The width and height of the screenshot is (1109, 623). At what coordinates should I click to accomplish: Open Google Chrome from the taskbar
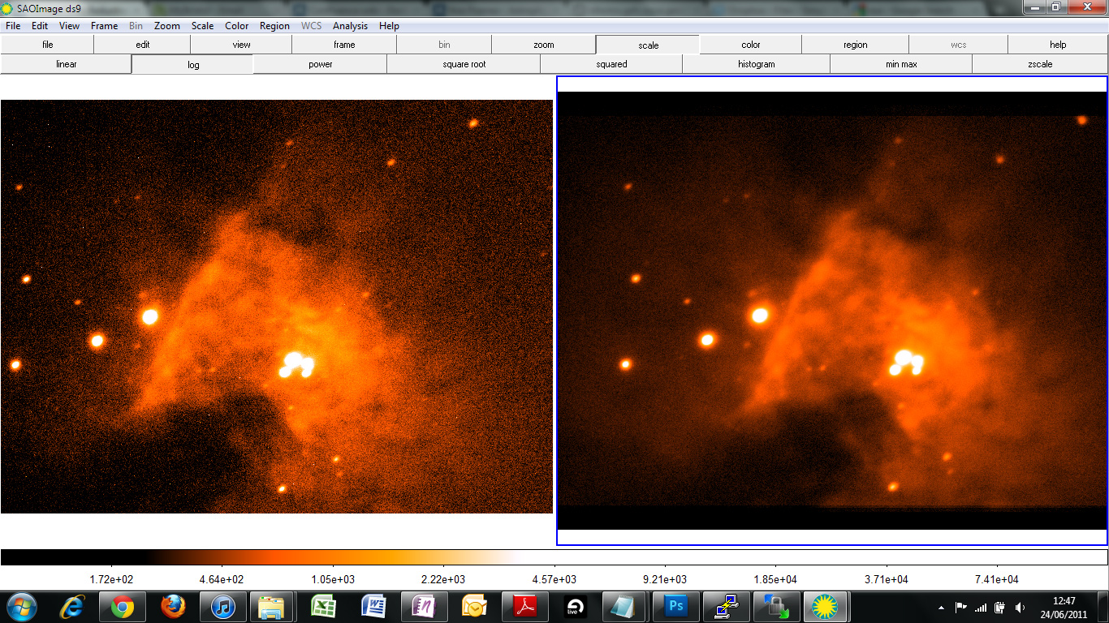click(123, 607)
